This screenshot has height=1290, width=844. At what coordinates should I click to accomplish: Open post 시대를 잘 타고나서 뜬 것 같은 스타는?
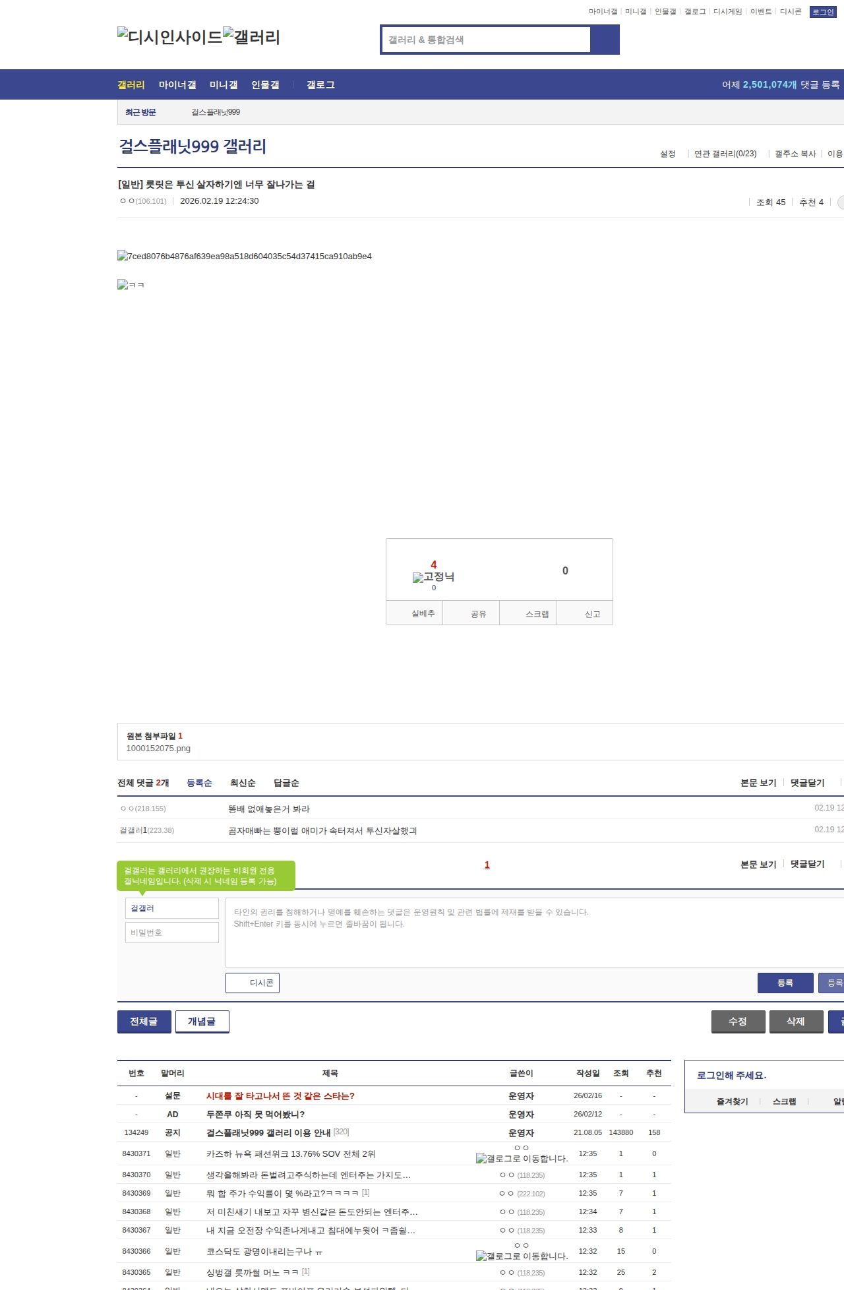point(280,1096)
